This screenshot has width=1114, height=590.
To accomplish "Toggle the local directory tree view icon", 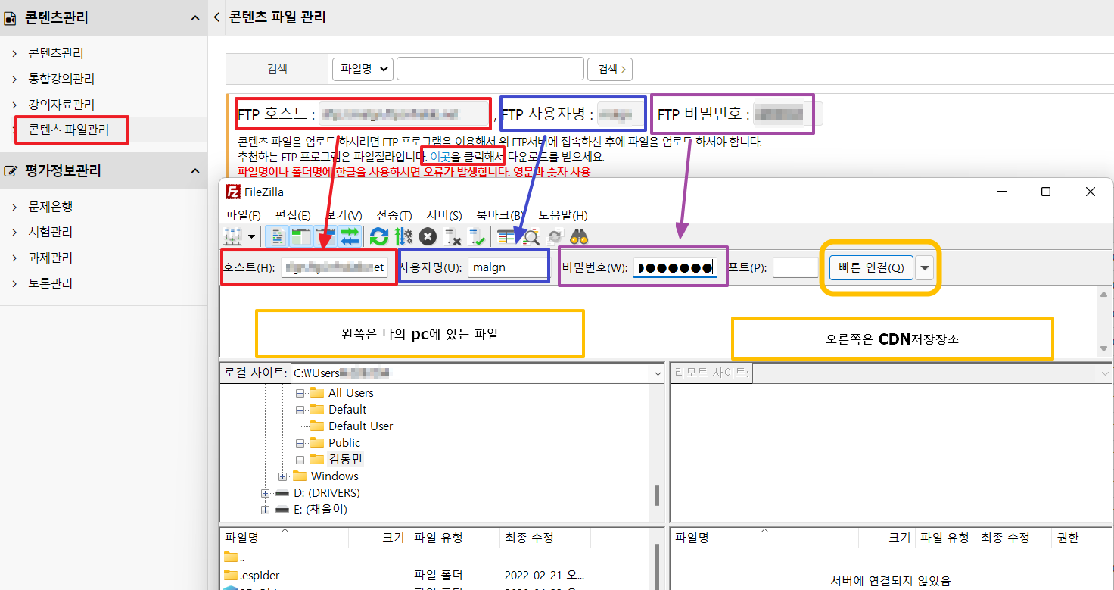I will 301,237.
